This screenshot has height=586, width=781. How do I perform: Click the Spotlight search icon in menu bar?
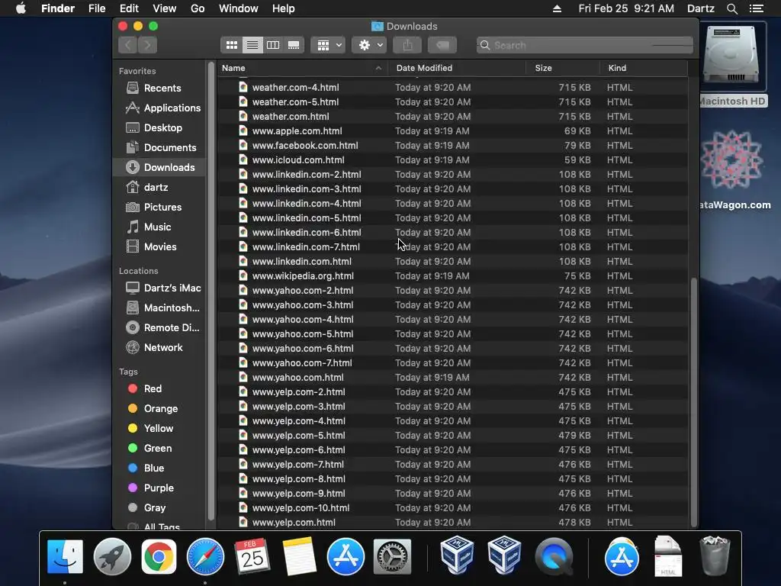pyautogui.click(x=731, y=8)
